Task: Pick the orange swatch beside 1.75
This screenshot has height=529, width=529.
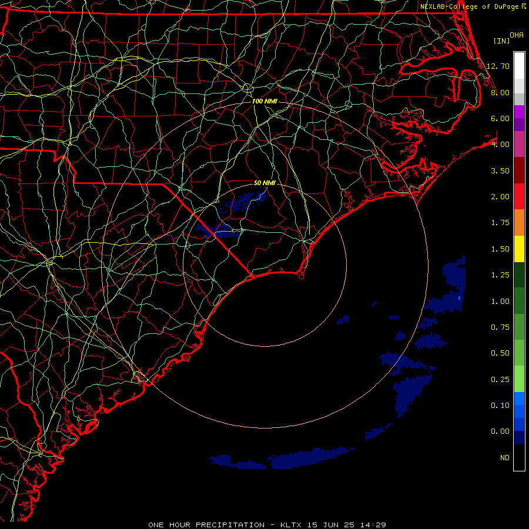Action: coord(519,223)
